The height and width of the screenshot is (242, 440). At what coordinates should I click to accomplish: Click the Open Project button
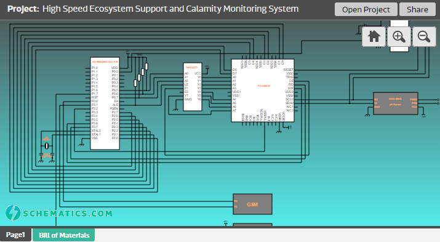pos(366,10)
